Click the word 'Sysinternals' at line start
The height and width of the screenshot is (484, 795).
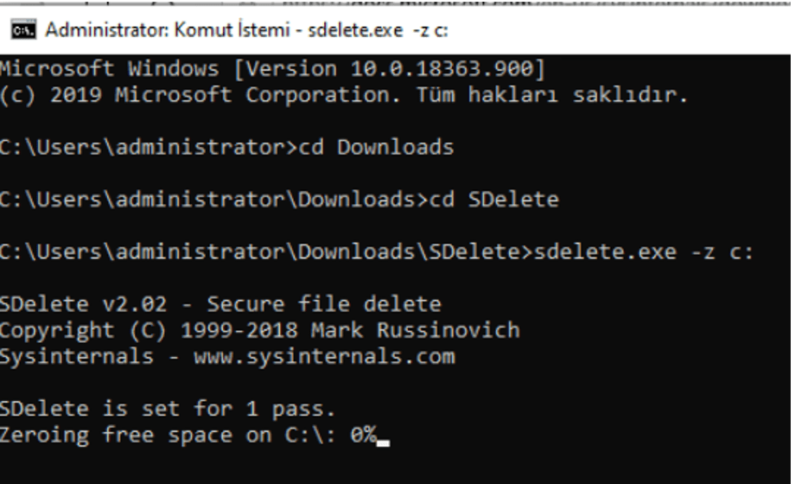[77, 356]
